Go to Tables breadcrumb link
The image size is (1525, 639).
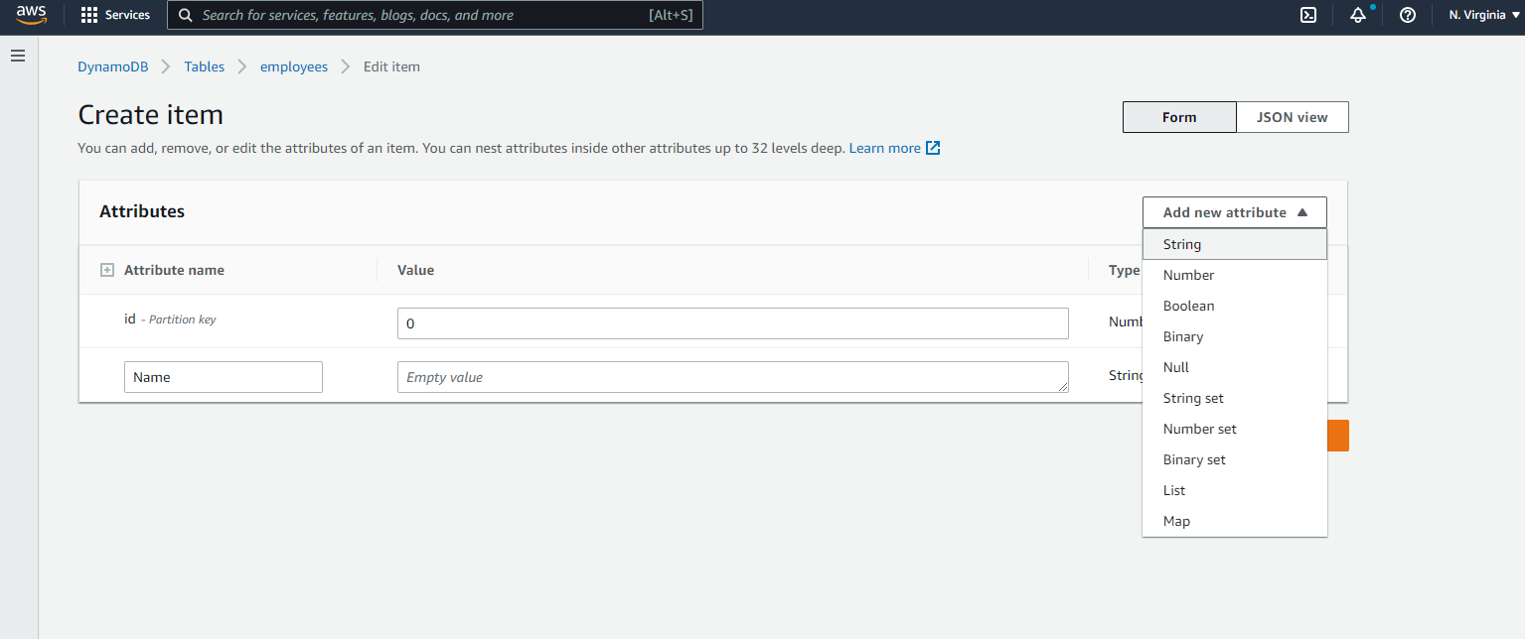[205, 66]
